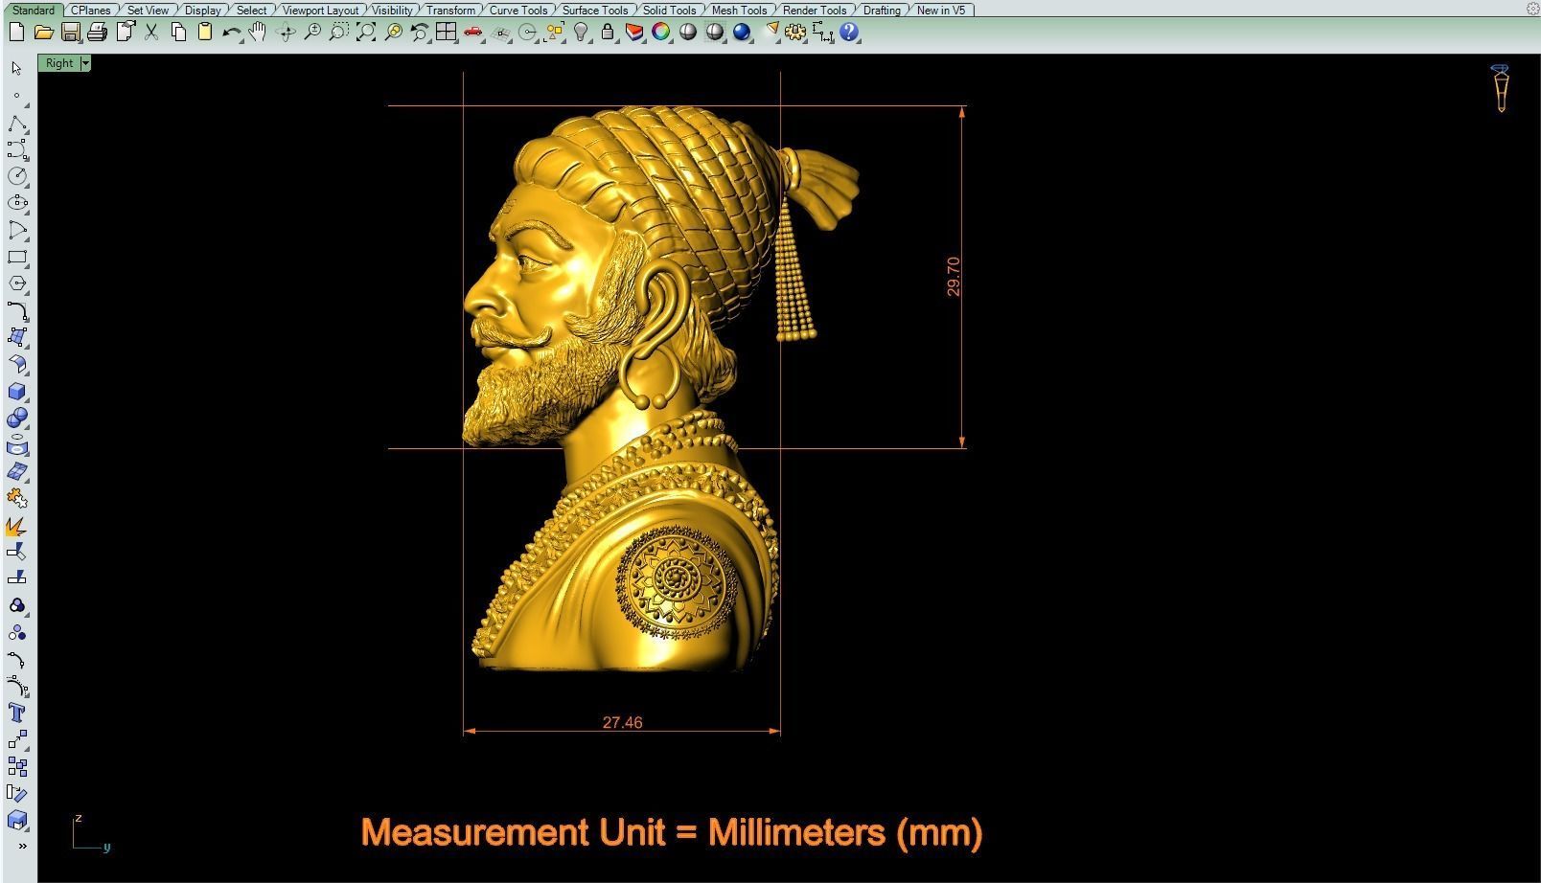Viewport: 1541px width, 883px height.
Task: Expand more sidebar tools chevron
Action: (22, 846)
